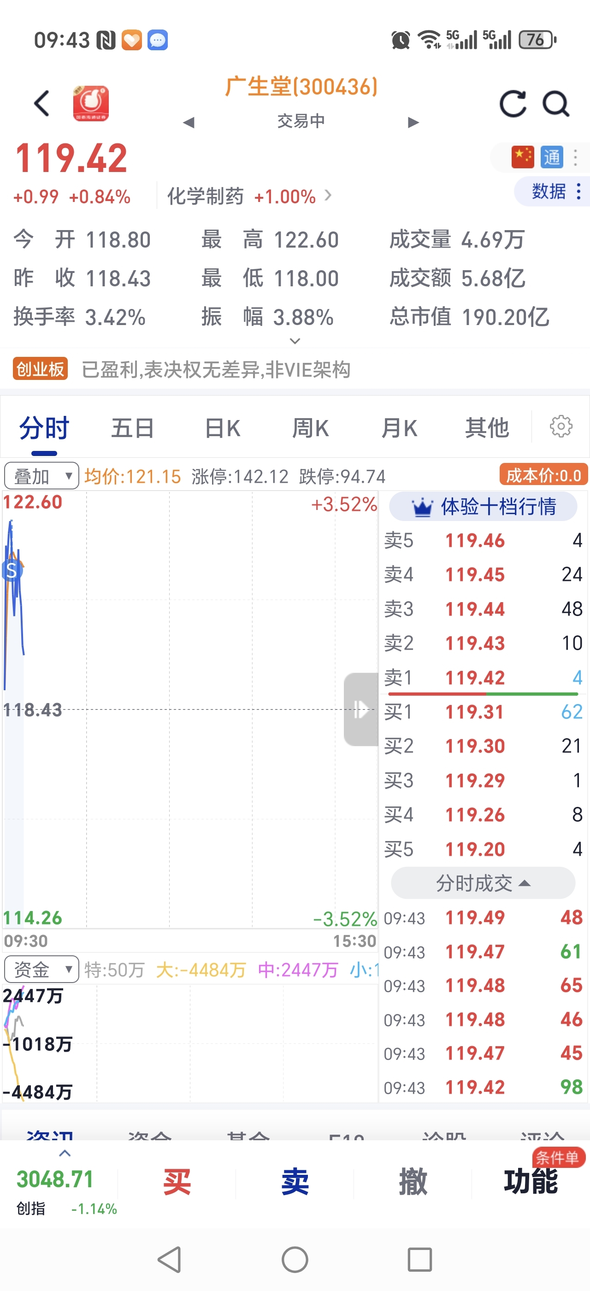Tap the blue 通 connect icon
The image size is (590, 1291).
(551, 157)
